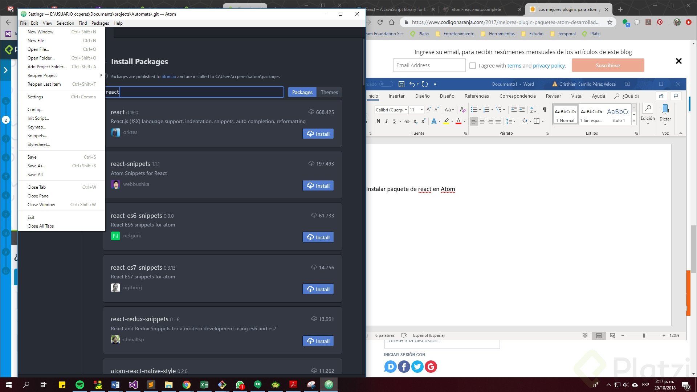The image size is (697, 392).
Task: Open the line spacing dropdown in Word
Action: [511, 121]
